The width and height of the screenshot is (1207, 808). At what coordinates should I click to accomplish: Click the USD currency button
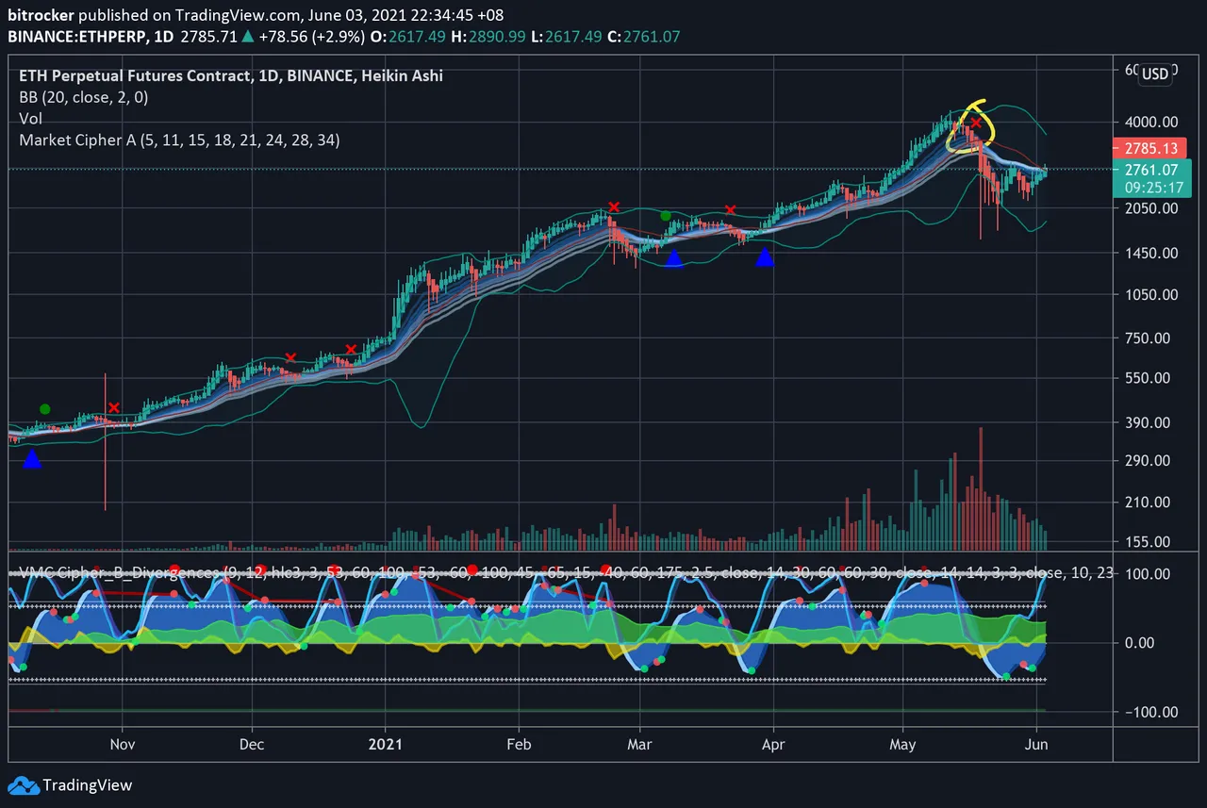click(x=1155, y=74)
